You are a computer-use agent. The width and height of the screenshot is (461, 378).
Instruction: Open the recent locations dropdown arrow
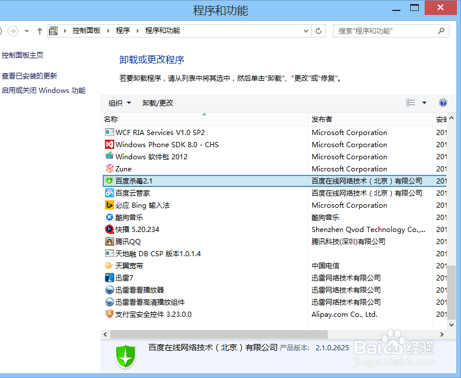[x=27, y=31]
